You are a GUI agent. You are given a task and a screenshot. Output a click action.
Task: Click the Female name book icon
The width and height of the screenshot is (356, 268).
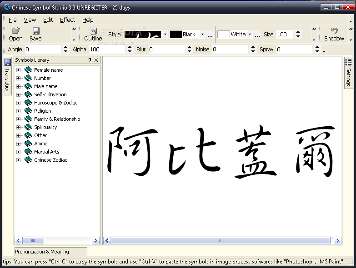(x=28, y=70)
